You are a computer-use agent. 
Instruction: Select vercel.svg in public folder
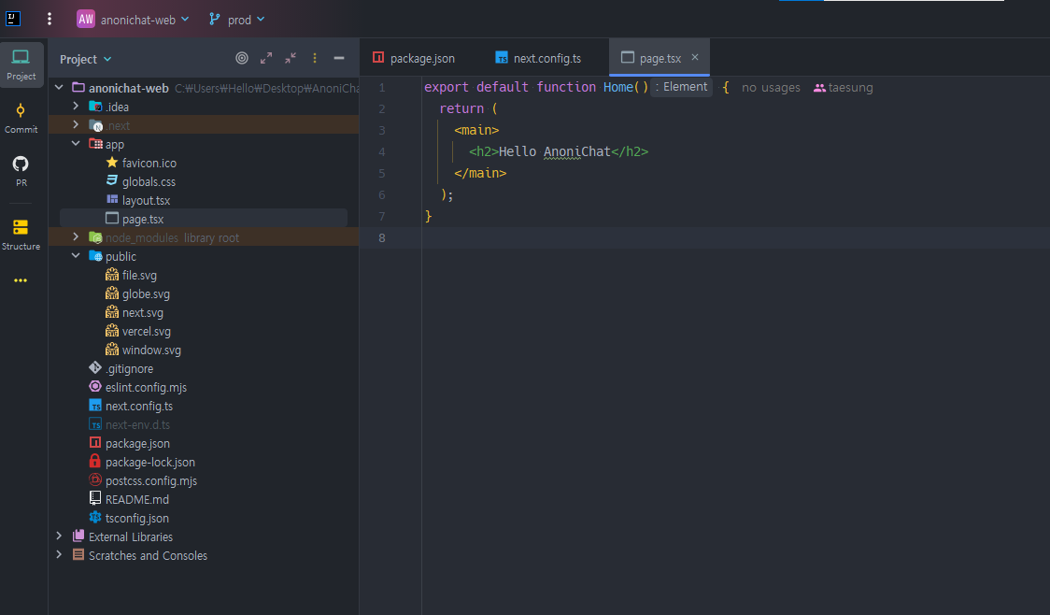coord(138,332)
